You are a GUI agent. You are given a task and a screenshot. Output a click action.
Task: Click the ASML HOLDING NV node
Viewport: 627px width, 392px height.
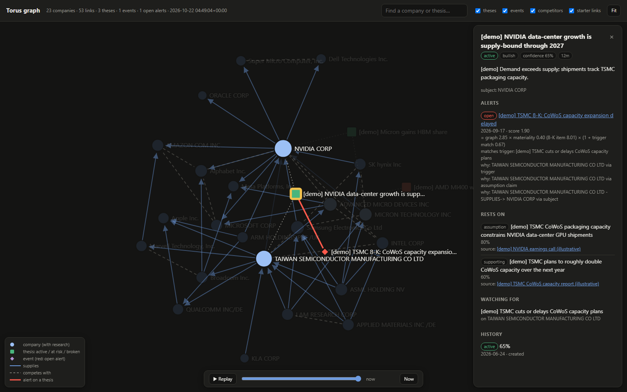(341, 289)
